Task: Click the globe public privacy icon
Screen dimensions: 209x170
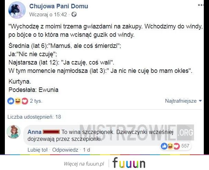Action: click(x=74, y=14)
